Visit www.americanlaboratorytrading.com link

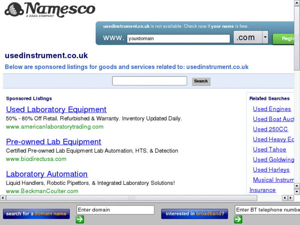click(x=55, y=127)
